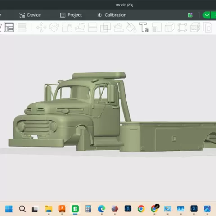
Task: Click the hatched corner bracket tool icon
Action: 157,27
